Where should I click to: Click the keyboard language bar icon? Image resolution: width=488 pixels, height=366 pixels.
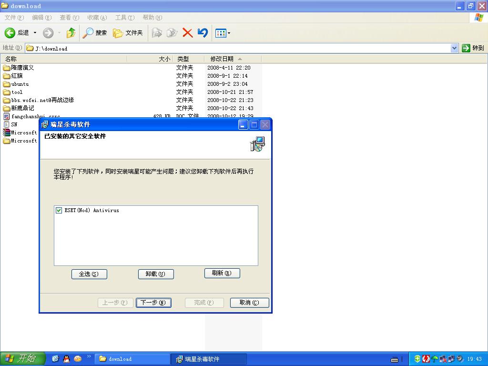[395, 359]
